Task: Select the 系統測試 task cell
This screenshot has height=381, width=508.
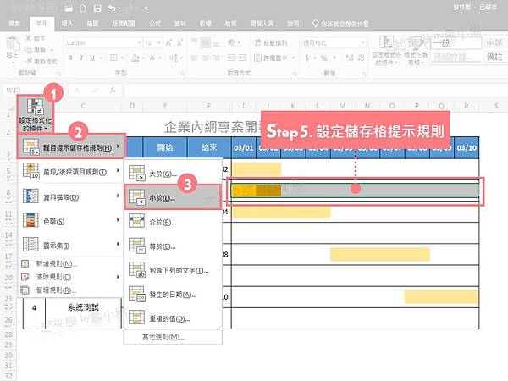Action: click(x=83, y=308)
